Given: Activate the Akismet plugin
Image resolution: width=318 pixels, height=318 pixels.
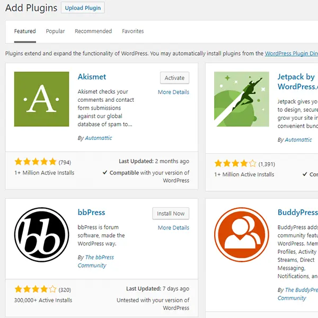Looking at the screenshot, I should pyautogui.click(x=174, y=78).
